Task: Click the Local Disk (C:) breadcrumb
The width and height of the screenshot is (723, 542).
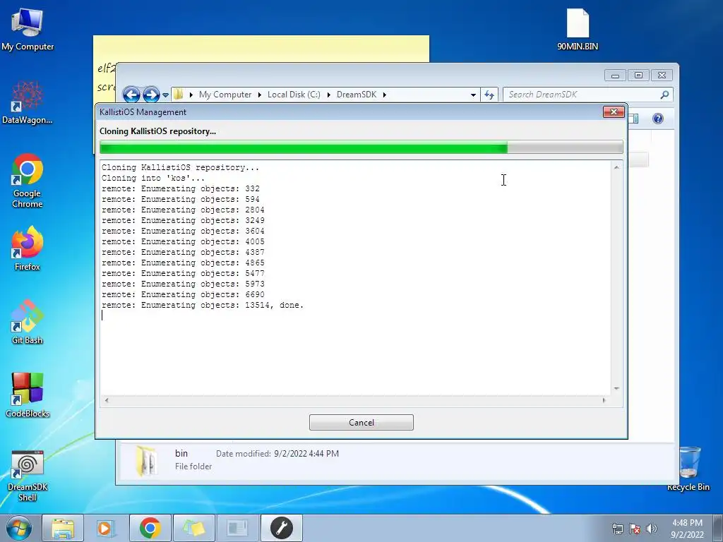Action: tap(294, 95)
